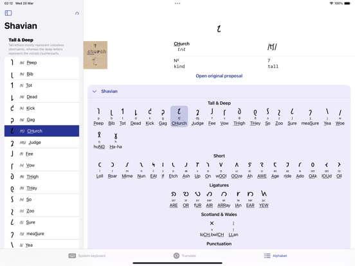Viewport: 355px width, 266px height.
Task: Pick IAn ligature
Action: 238,199
